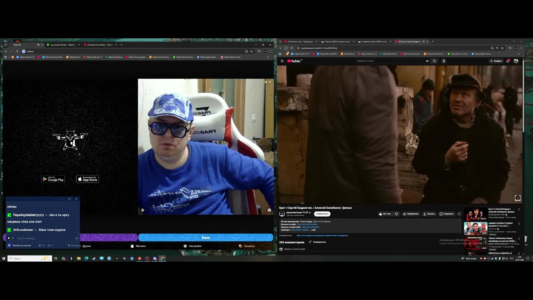Screen dimensions: 533x300
Task: Click the video player corner settings icon
Action: 518,198
